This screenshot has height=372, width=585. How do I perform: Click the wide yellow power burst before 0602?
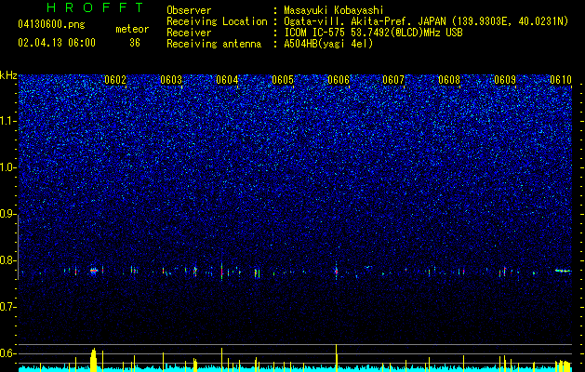click(x=94, y=360)
